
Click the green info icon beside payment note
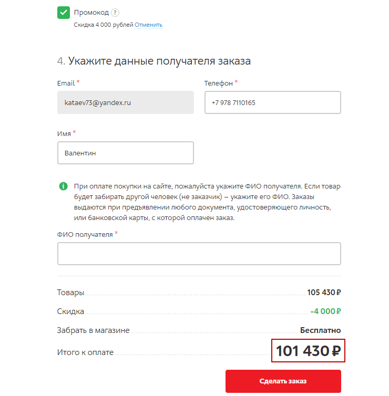(63, 186)
